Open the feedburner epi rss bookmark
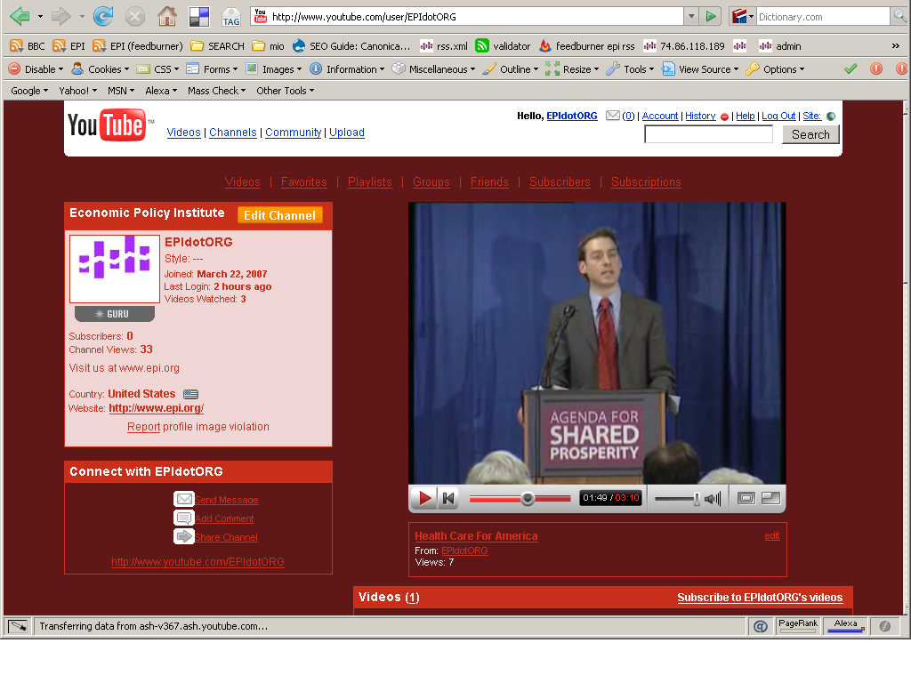This screenshot has width=911, height=683. [x=587, y=46]
